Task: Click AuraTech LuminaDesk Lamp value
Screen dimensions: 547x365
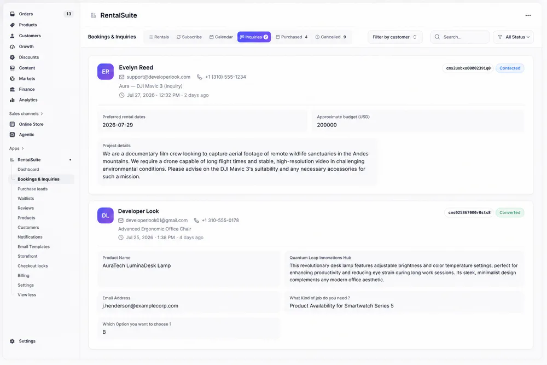Action: tap(137, 265)
